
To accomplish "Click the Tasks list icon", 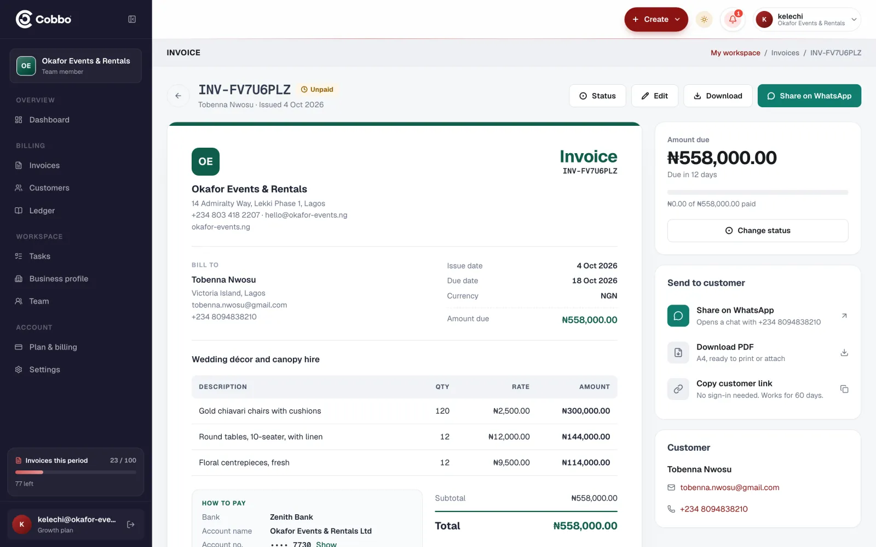I will [19, 256].
